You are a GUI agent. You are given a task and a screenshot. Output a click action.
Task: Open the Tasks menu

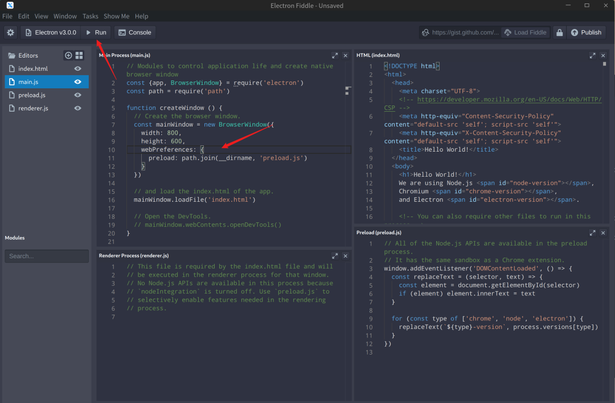[90, 17]
